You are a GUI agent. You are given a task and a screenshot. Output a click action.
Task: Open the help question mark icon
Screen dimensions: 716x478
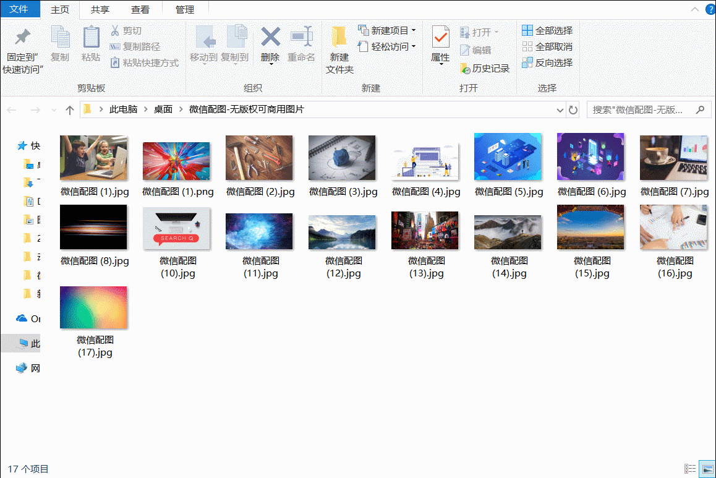710,9
